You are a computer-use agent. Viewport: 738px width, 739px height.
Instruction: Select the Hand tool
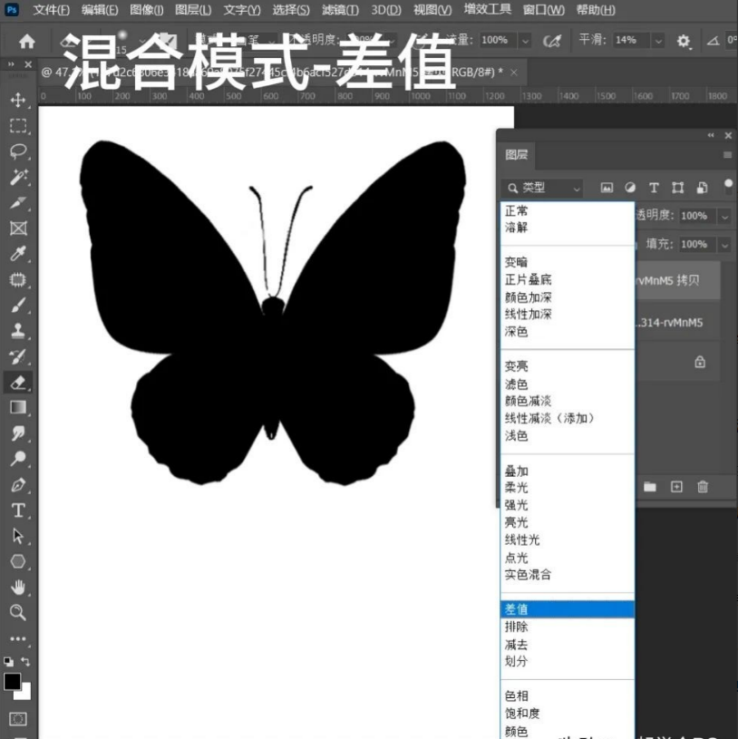[18, 587]
